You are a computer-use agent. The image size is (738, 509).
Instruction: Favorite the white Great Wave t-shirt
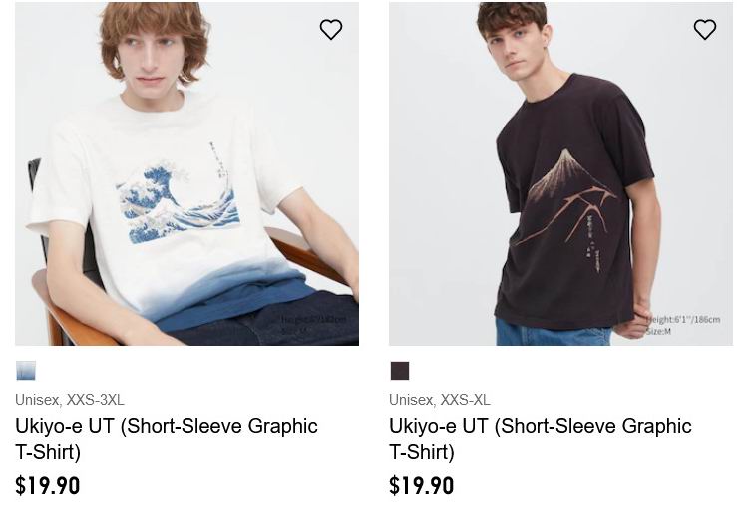[331, 29]
